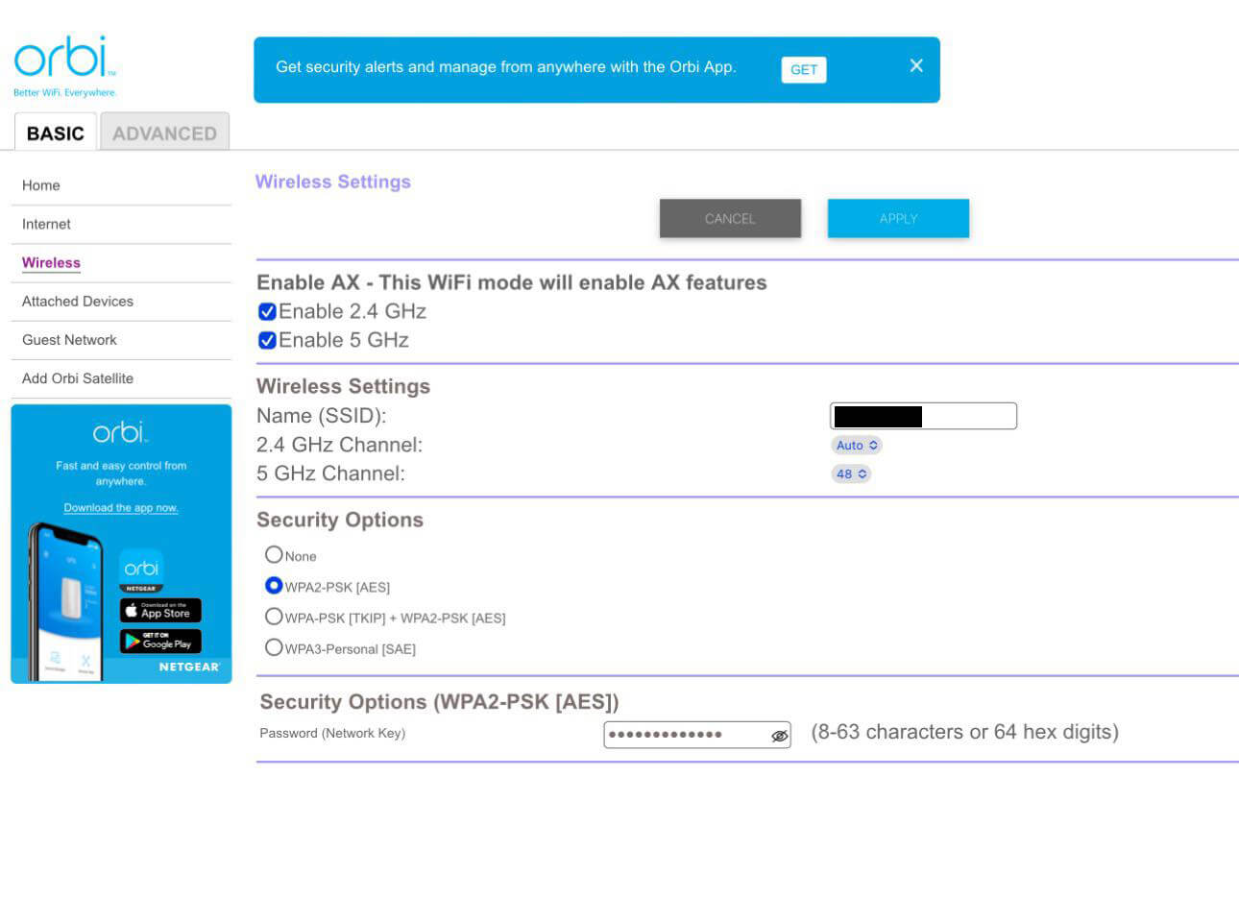The width and height of the screenshot is (1239, 898).
Task: Open Attached Devices in sidebar
Action: point(78,302)
